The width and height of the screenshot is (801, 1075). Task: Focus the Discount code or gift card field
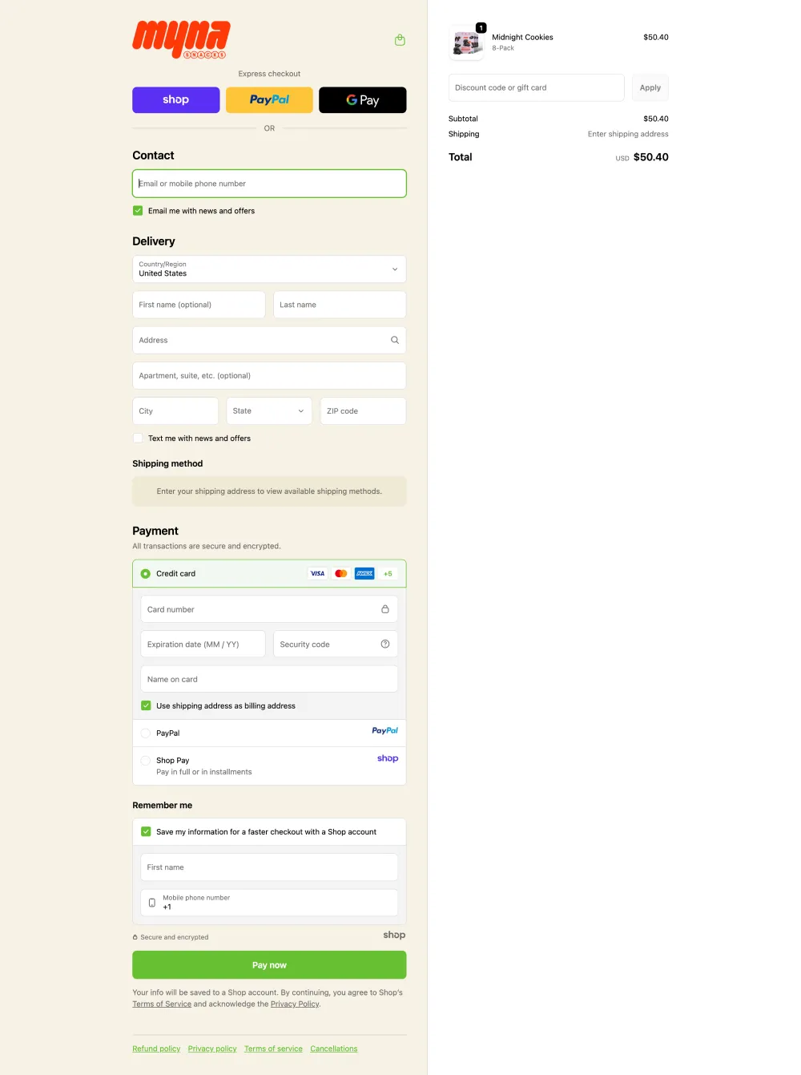536,88
